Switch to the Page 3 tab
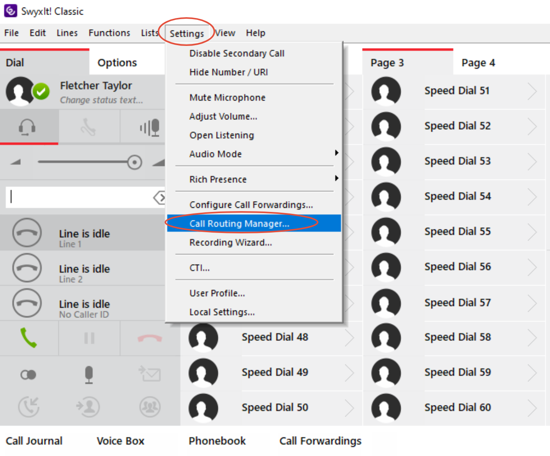The height and width of the screenshot is (456, 550). pos(408,62)
